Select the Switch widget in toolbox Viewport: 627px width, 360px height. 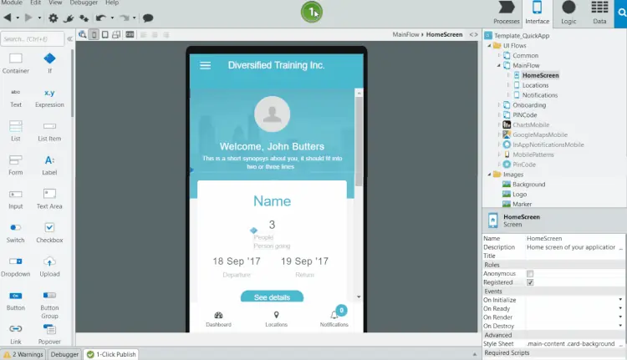16,232
